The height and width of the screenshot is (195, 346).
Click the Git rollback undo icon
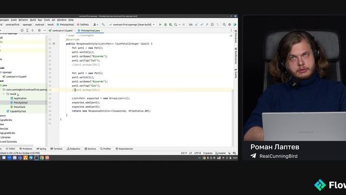(x=217, y=24)
